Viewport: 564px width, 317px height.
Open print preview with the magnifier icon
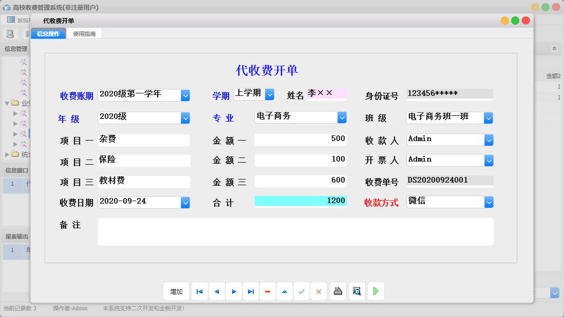pyautogui.click(x=356, y=291)
